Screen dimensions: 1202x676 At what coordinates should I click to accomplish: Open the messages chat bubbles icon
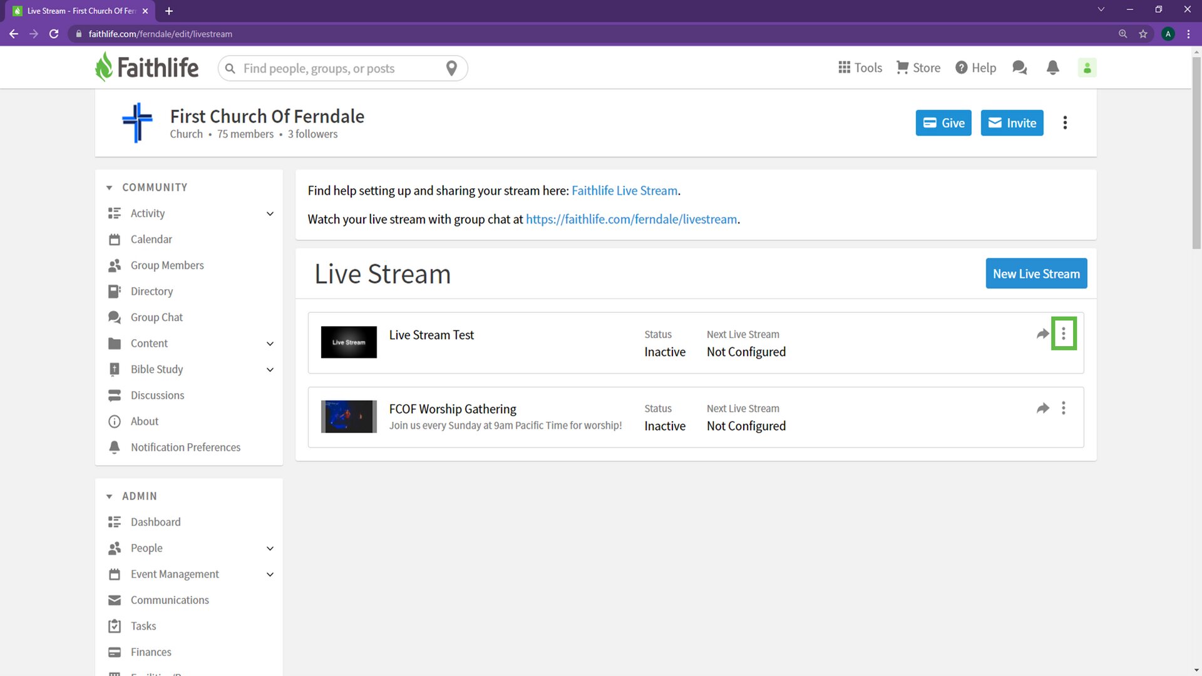(x=1020, y=68)
